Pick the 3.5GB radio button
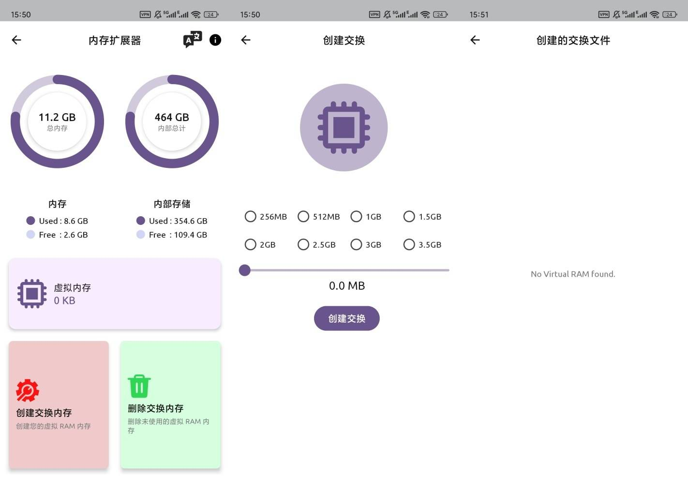 [x=409, y=244]
